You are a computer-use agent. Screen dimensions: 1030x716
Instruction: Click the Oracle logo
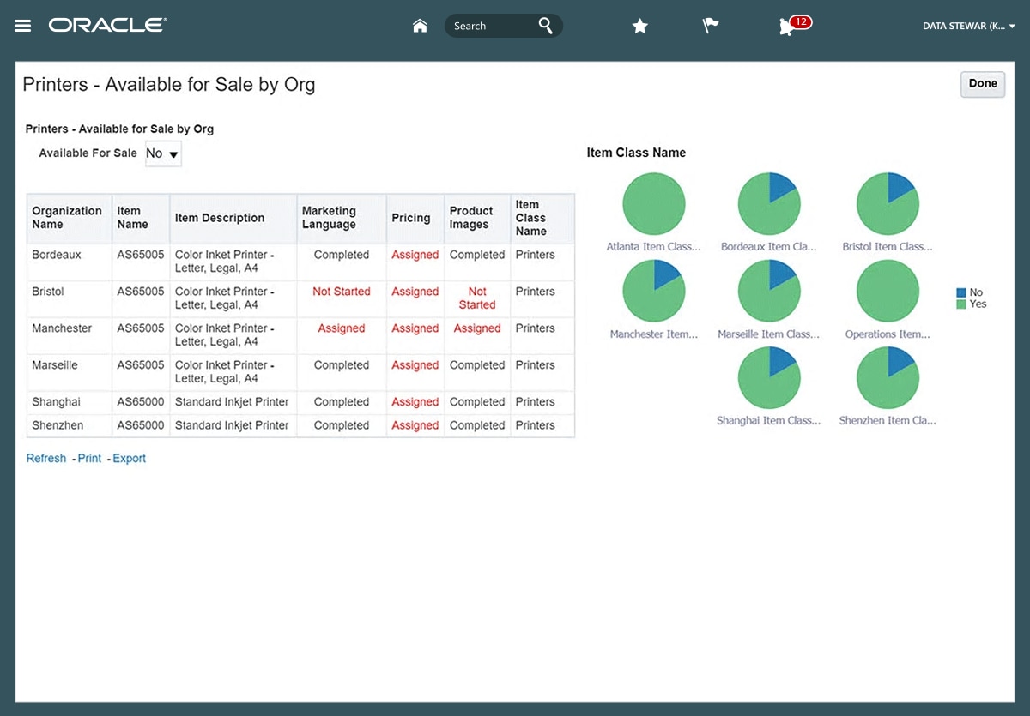tap(107, 26)
